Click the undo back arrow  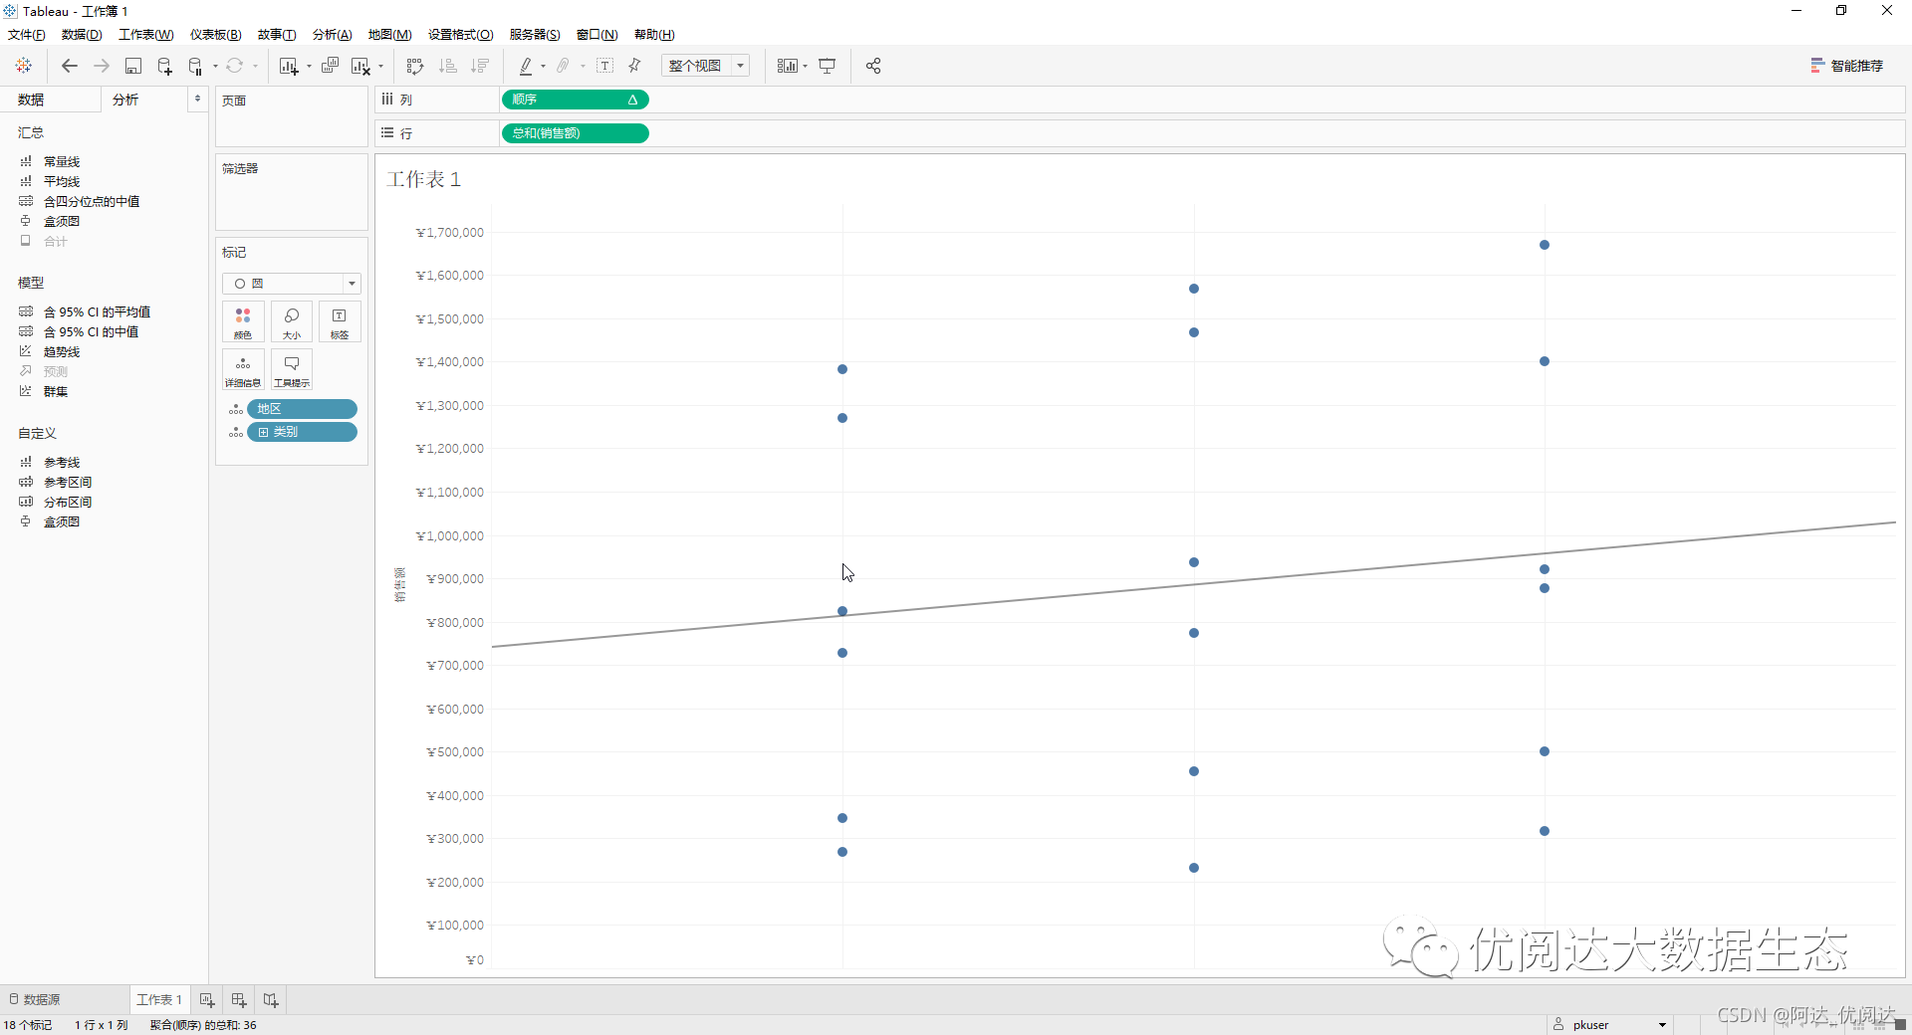coord(70,66)
